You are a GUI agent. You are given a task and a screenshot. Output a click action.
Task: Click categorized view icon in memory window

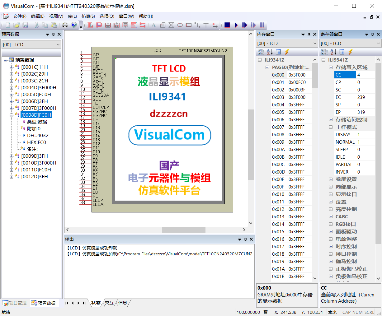coord(261,52)
